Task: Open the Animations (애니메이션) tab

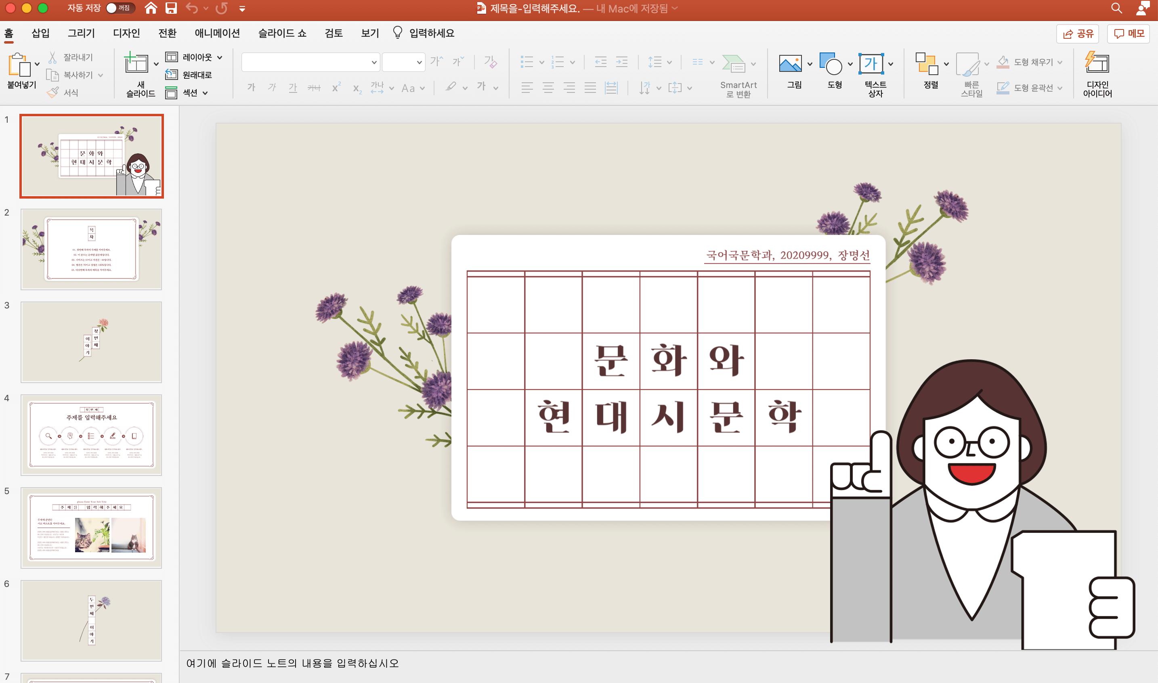Action: [217, 33]
